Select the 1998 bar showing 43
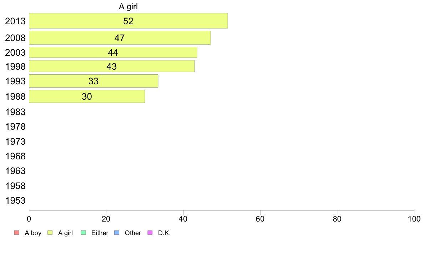Image resolution: width=424 pixels, height=263 pixels. click(112, 66)
